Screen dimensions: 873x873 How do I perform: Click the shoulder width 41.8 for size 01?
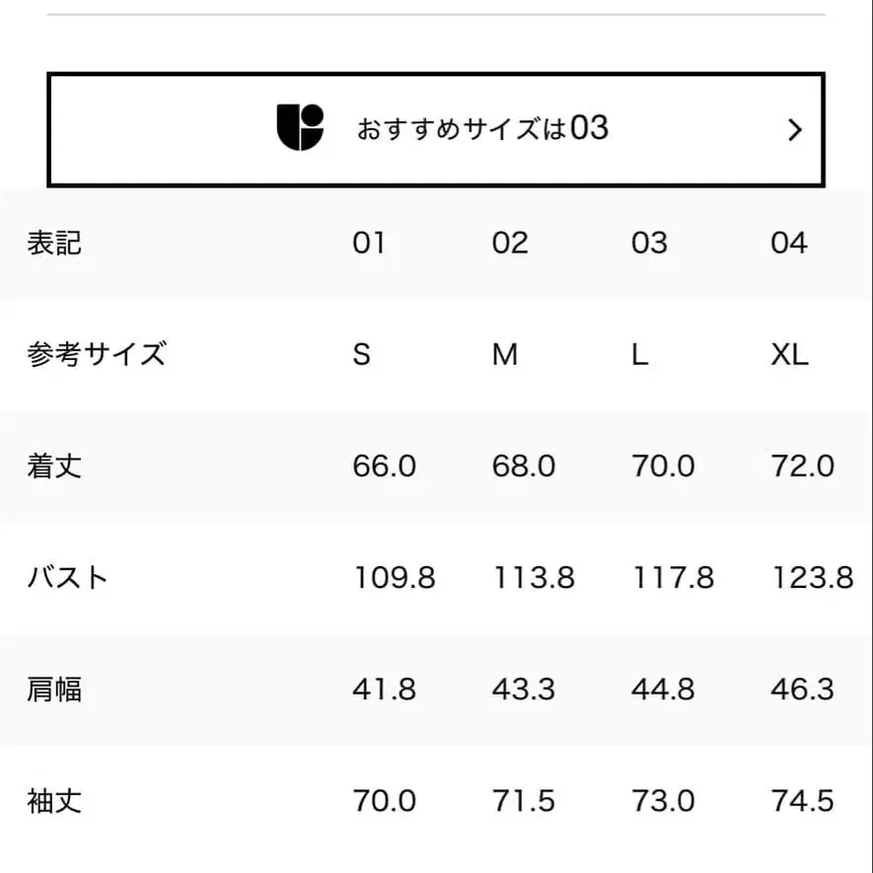point(384,690)
